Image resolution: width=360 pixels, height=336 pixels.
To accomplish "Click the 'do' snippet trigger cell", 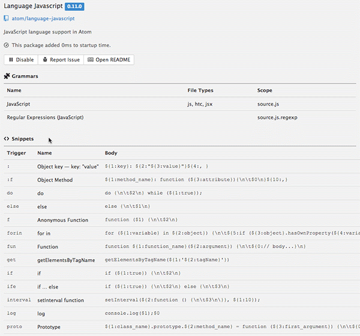I will pos(10,193).
